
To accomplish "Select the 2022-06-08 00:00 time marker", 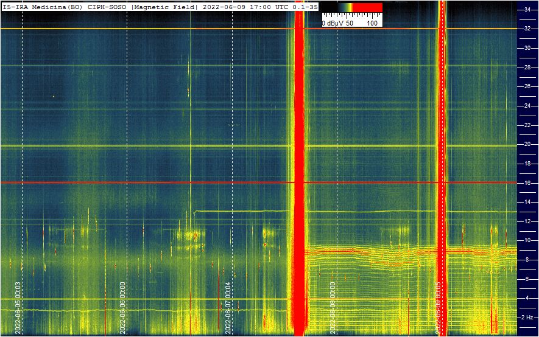I will click(333, 307).
